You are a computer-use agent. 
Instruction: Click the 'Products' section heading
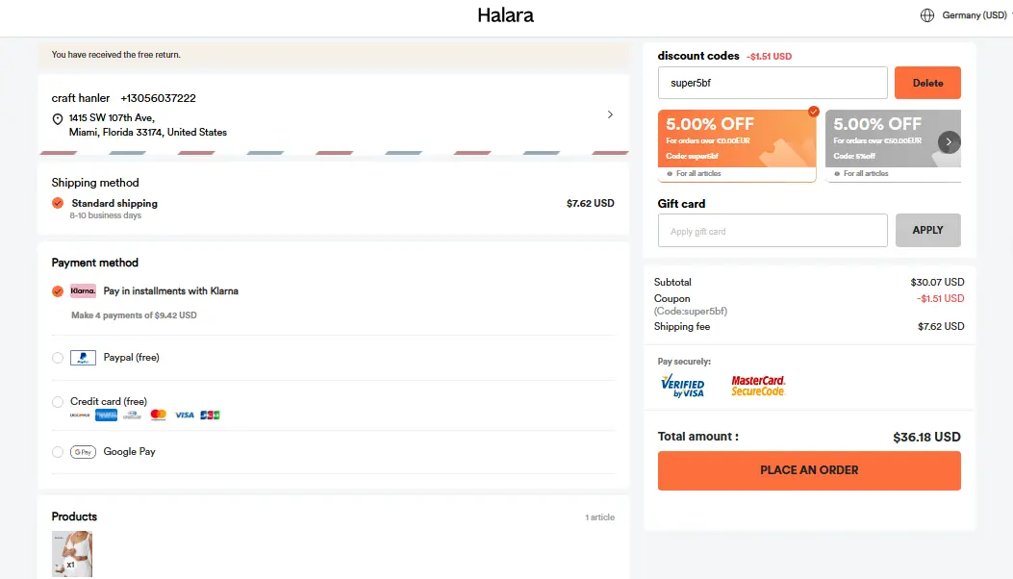click(74, 516)
